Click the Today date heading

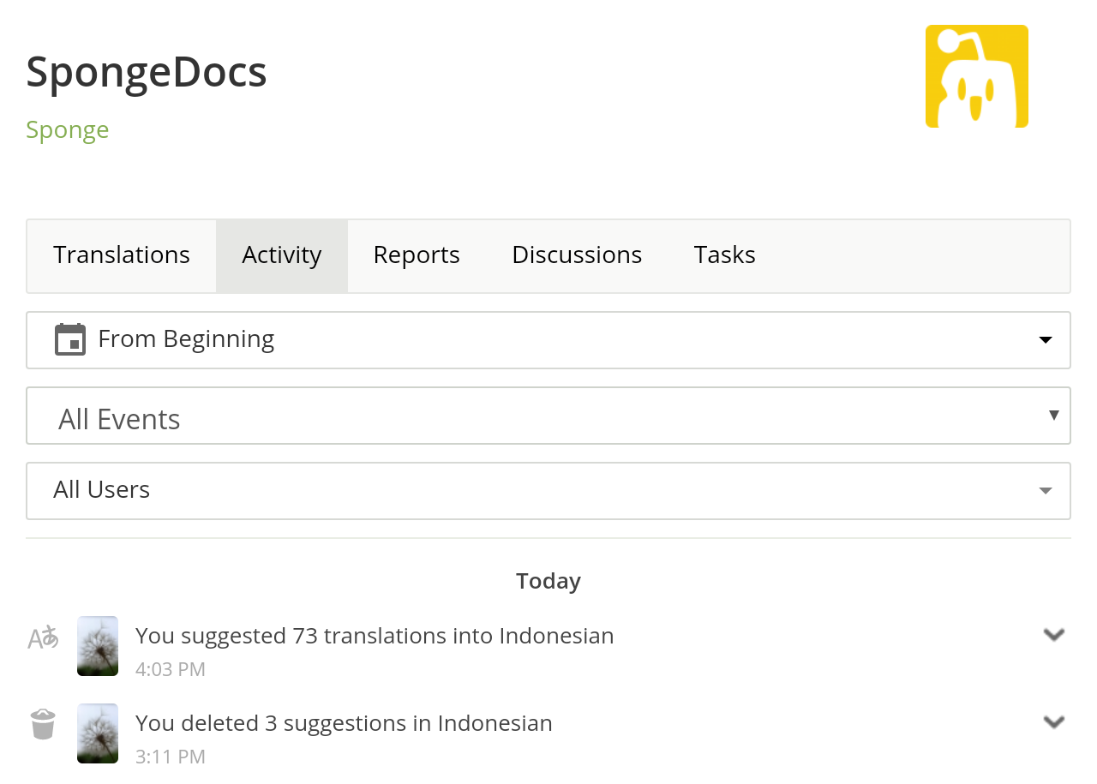point(548,581)
